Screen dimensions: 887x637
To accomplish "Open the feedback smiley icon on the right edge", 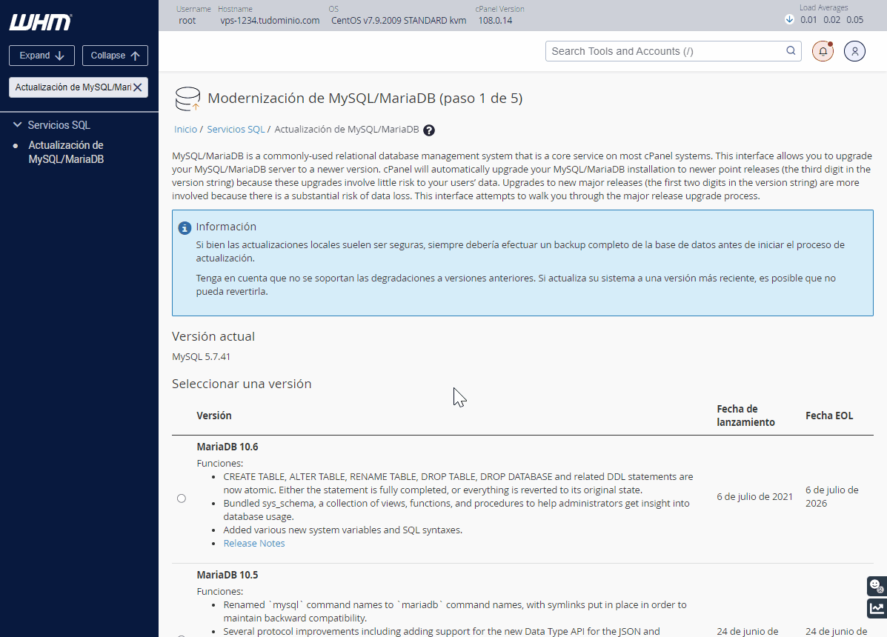I will pyautogui.click(x=877, y=586).
